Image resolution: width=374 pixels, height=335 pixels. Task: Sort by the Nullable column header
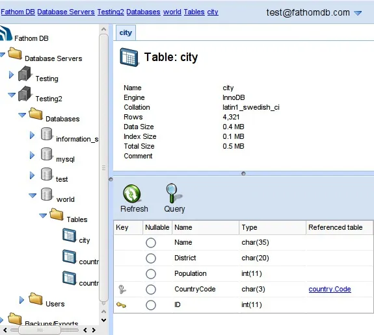[157, 227]
